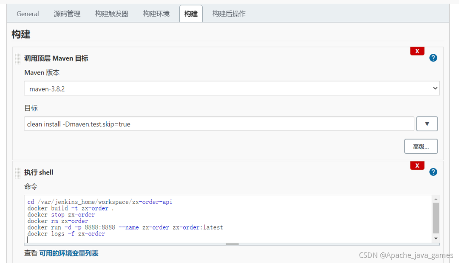
Task: Remove the 调用顶层 Maven 目标 step
Action: 417,50
